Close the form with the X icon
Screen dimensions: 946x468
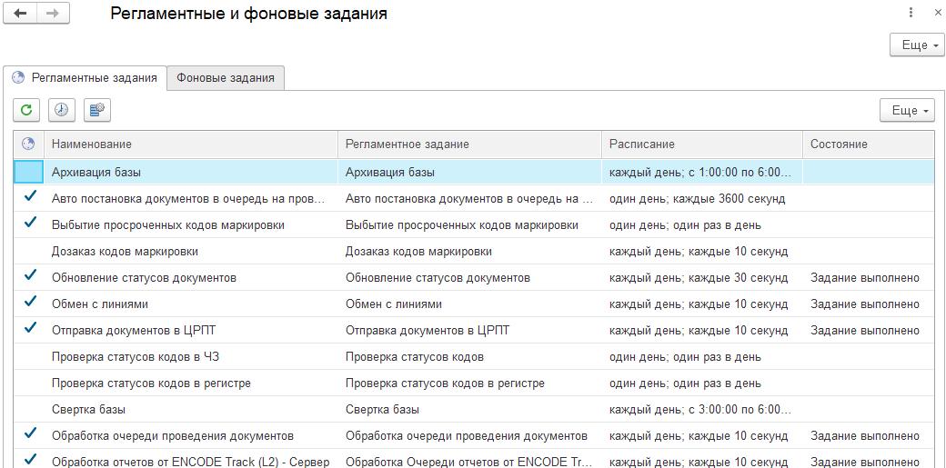pos(935,13)
